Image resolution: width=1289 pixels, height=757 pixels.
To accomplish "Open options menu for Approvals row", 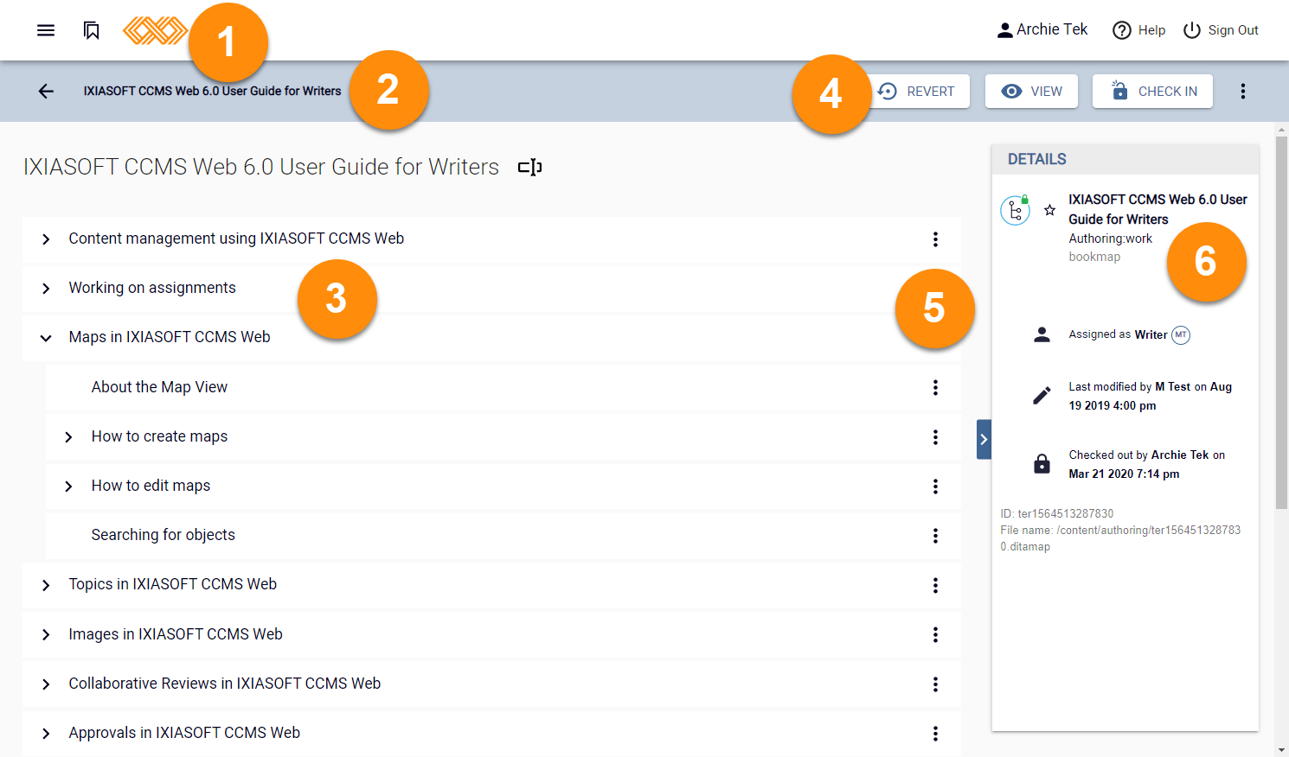I will click(935, 734).
